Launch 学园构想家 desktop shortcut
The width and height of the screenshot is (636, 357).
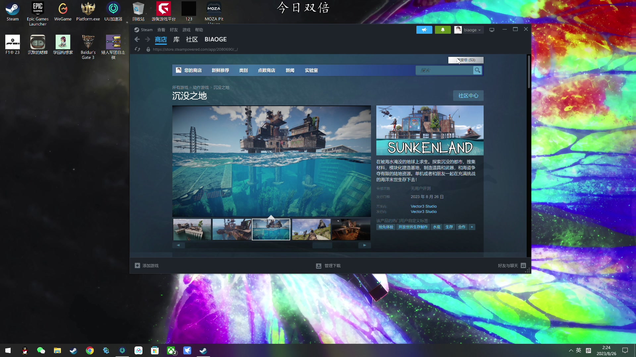(63, 45)
